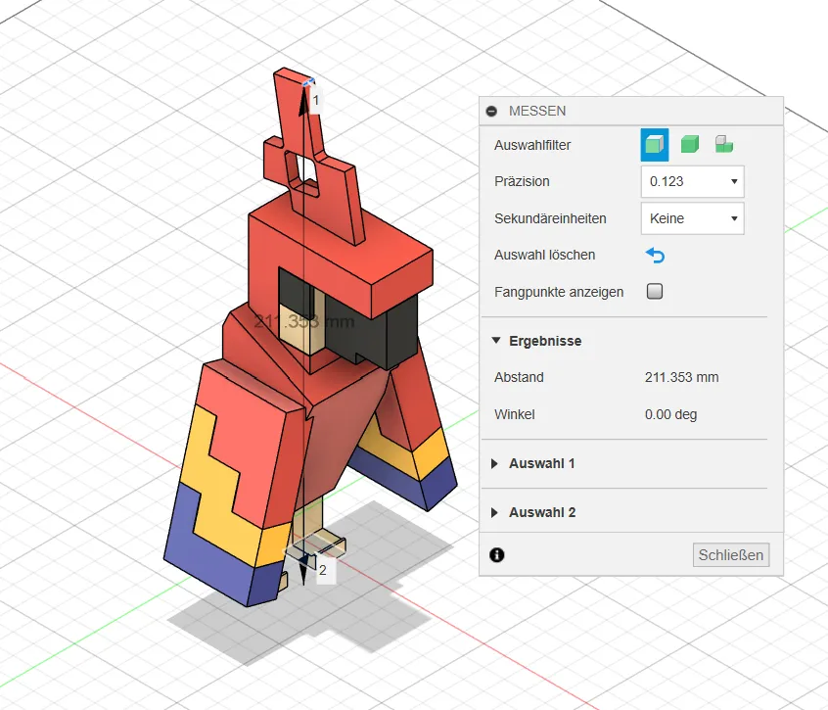Enable Fangpunkte anzeigen checkbox

pos(655,291)
